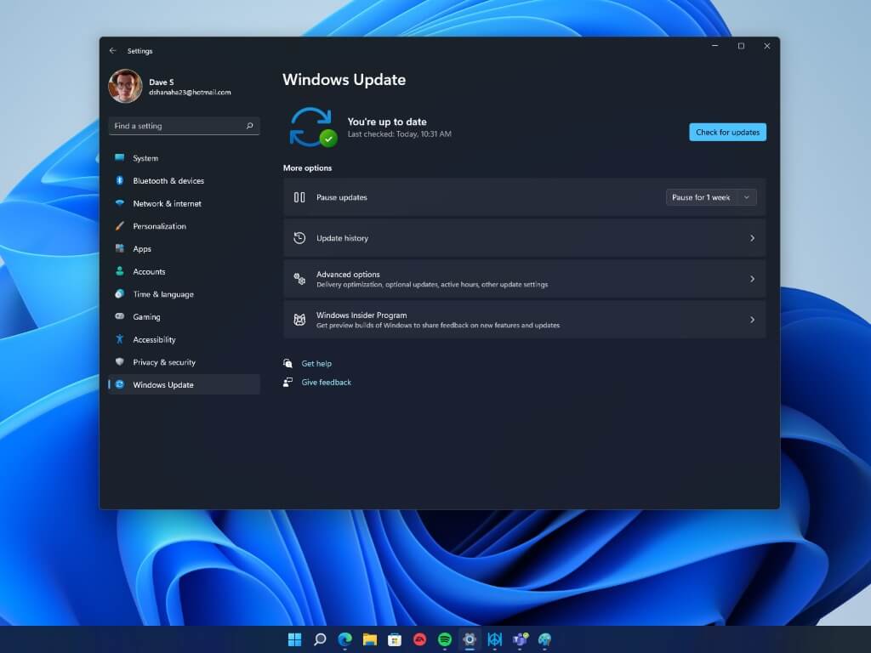Open Apps settings in the sidebar
Screen dimensions: 871x653
184,249
